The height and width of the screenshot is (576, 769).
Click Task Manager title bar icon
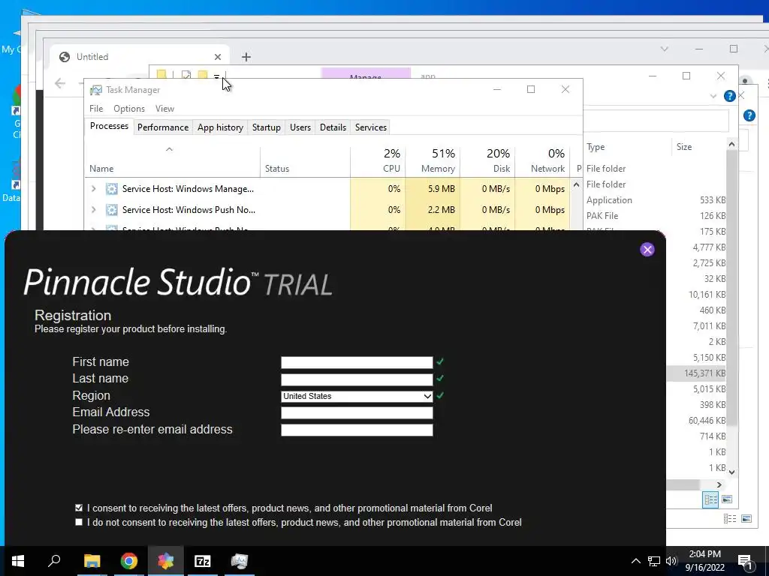tap(96, 90)
